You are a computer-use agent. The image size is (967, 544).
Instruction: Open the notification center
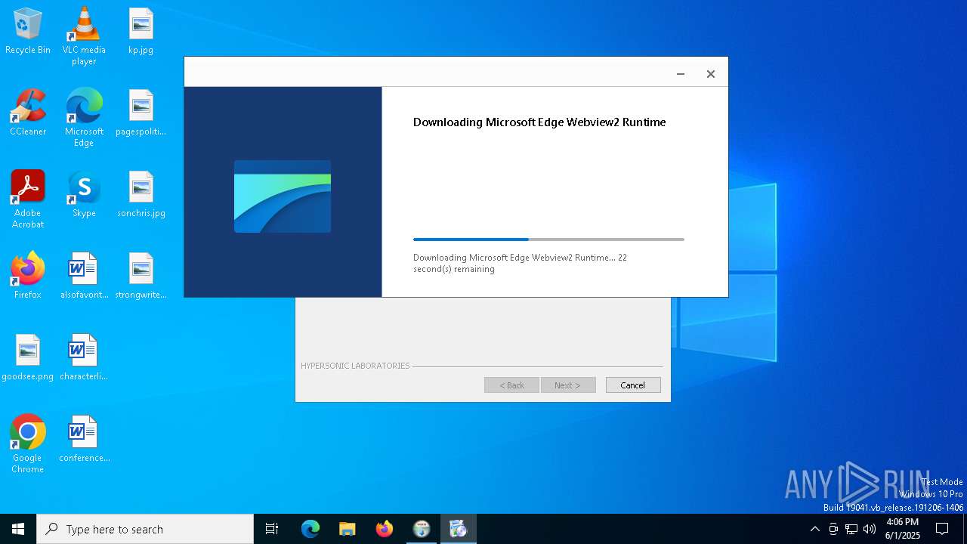point(942,529)
